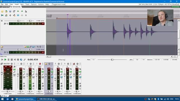Mute mixer track 1
180x101 pixels.
pos(21,64)
